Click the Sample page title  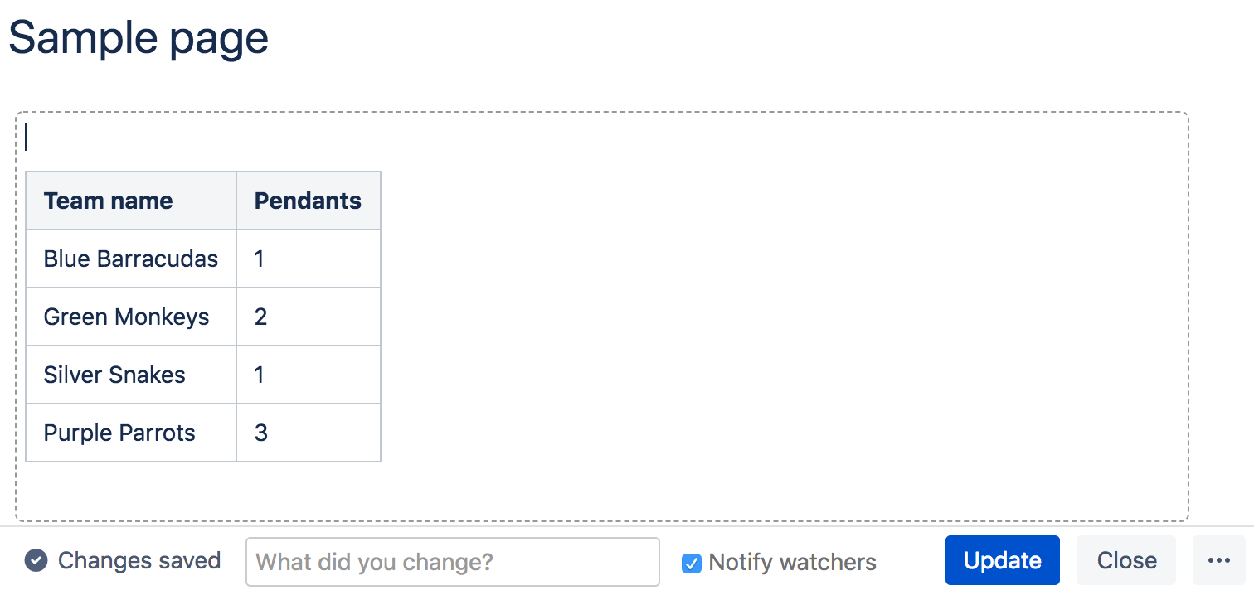[139, 38]
